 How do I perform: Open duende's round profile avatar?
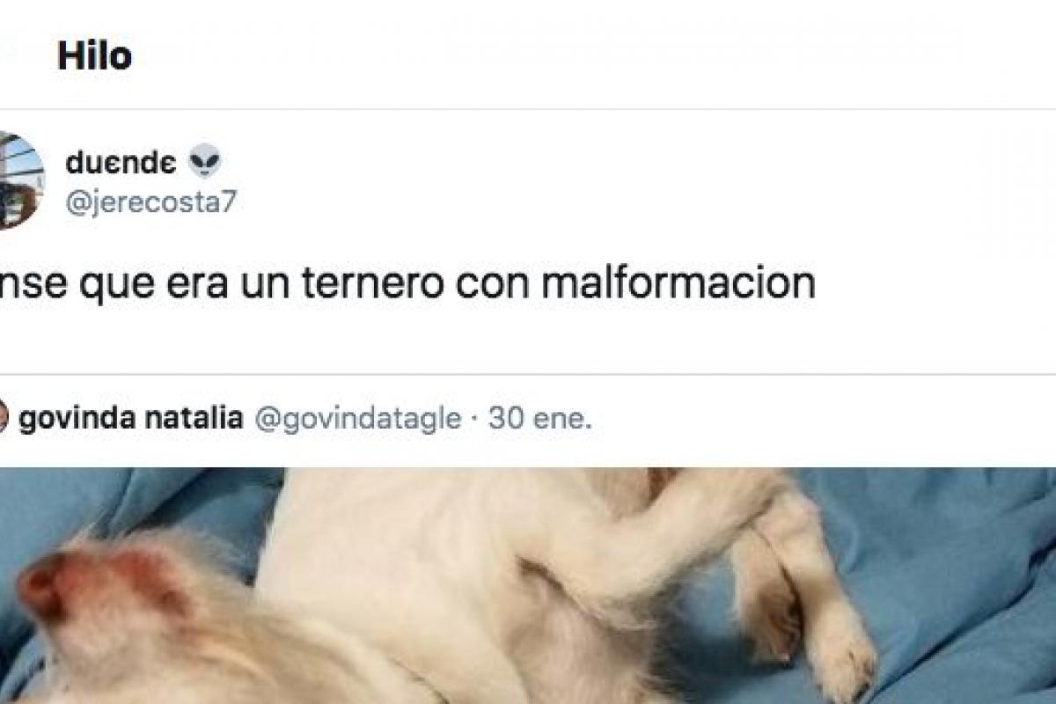[18, 180]
